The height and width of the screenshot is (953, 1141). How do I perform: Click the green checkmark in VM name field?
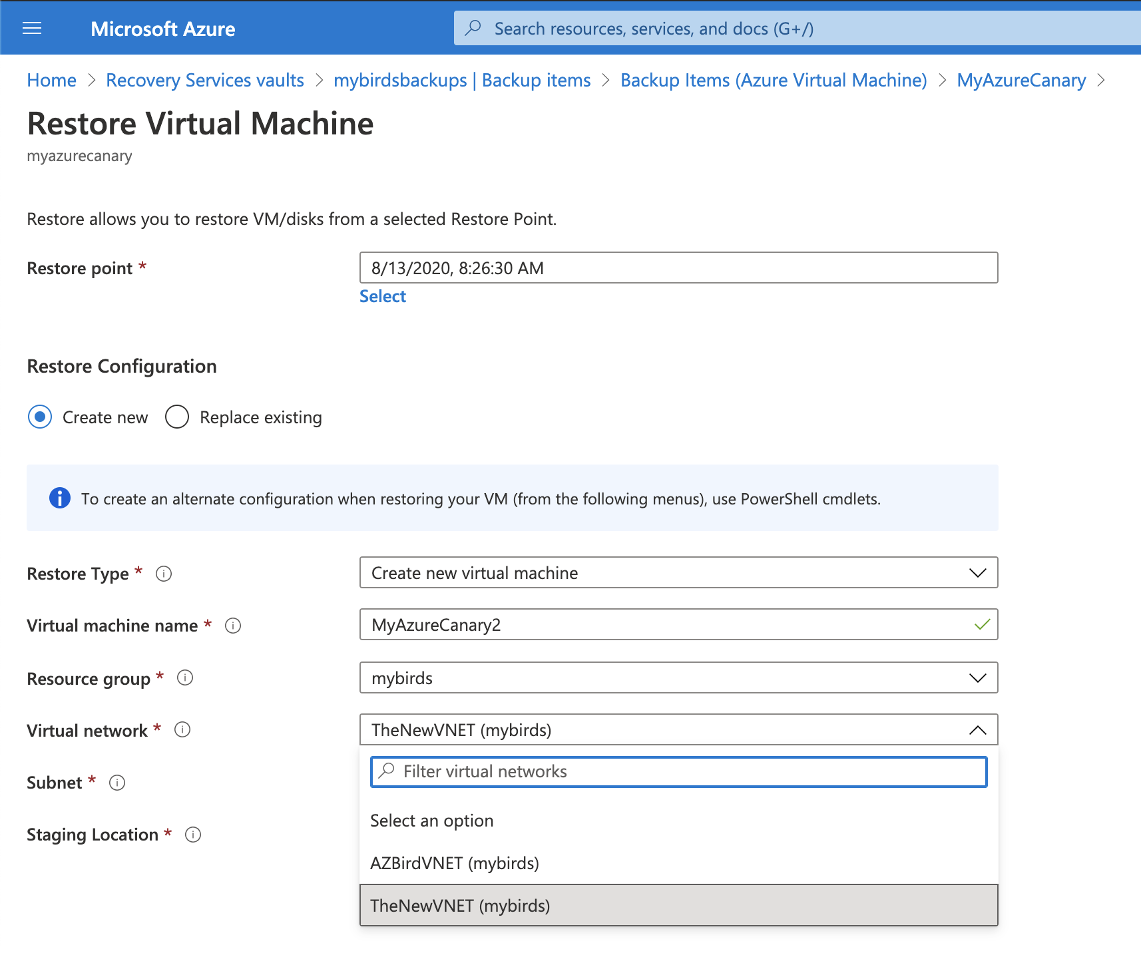point(982,624)
